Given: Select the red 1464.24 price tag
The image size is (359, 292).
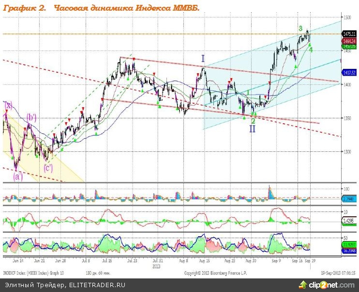Looking at the screenshot, I should (x=349, y=41).
